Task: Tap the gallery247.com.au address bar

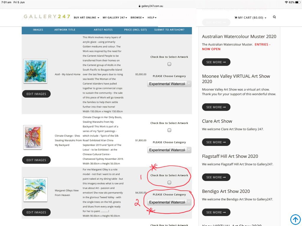Action: 151,6
